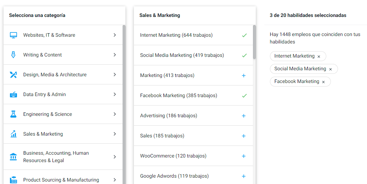
Task: Click Advertising (186 trabajos) row text
Action: click(x=169, y=116)
